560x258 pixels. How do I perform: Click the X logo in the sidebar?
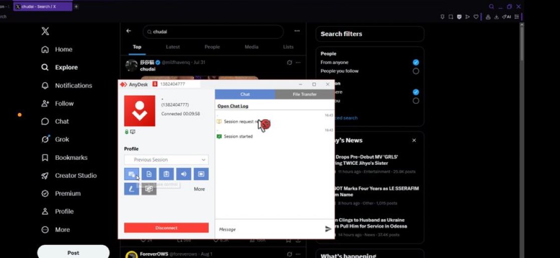[x=45, y=32]
